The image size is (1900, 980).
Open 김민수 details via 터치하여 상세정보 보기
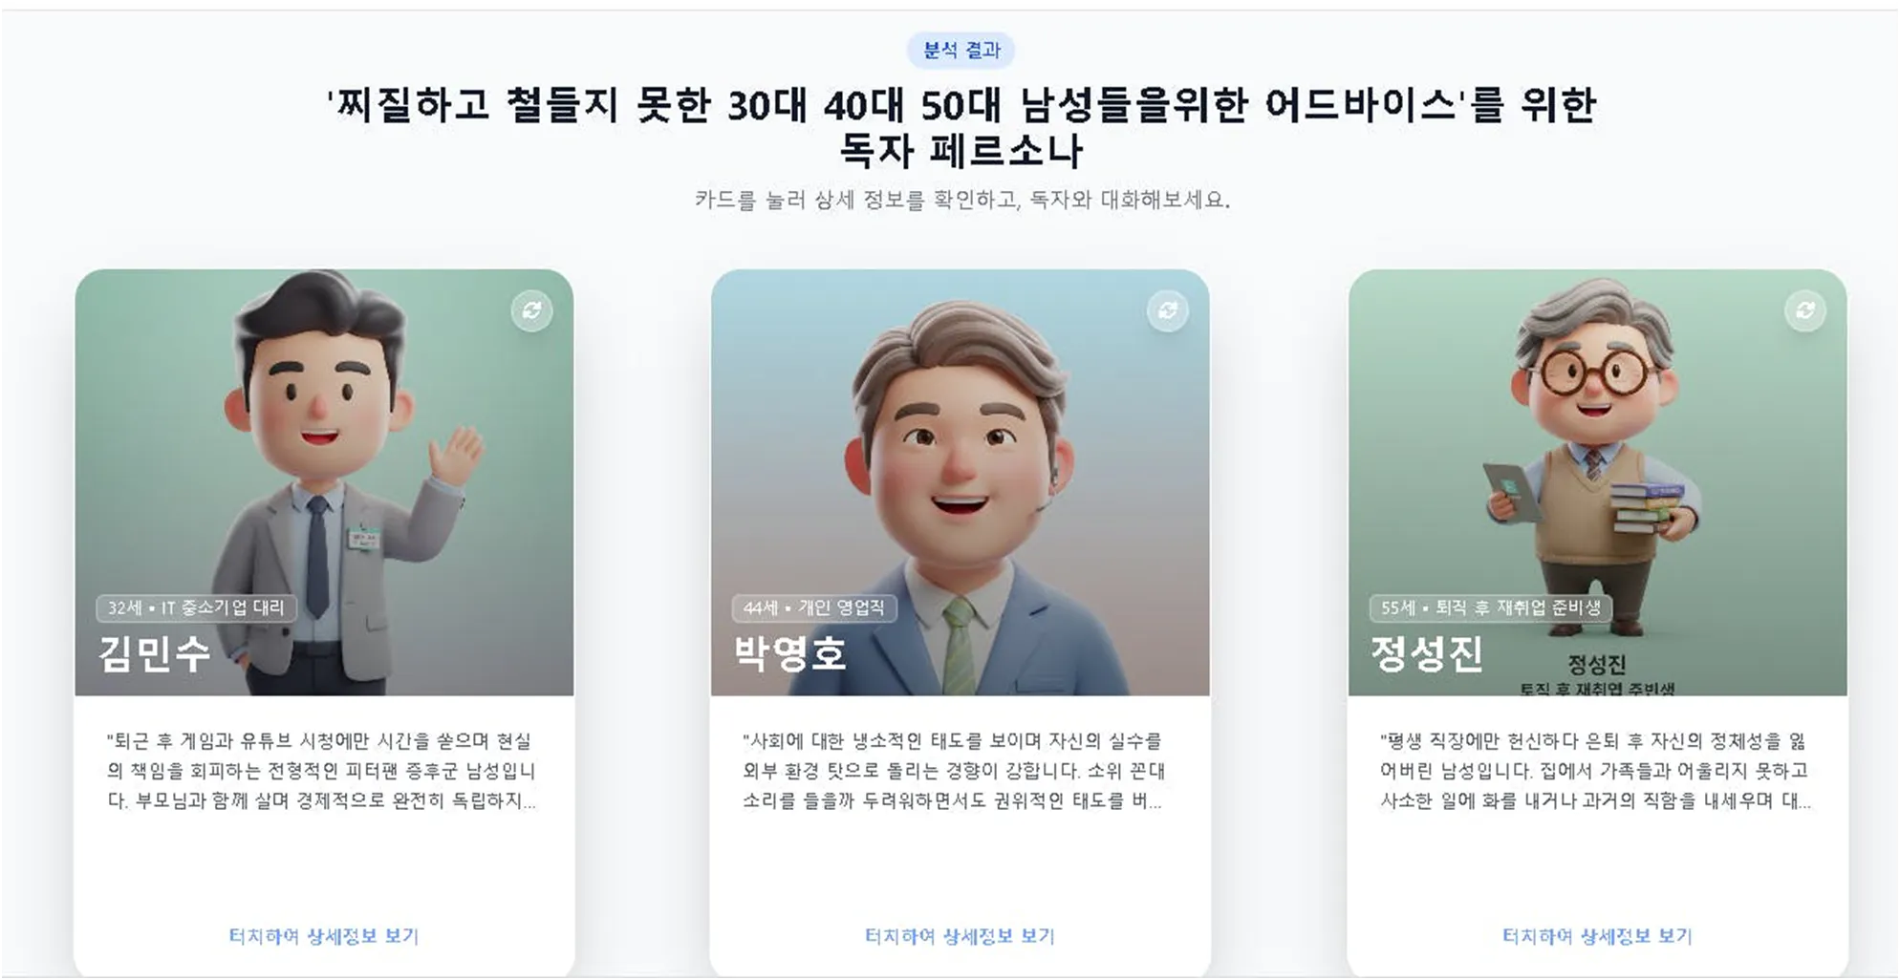[324, 936]
